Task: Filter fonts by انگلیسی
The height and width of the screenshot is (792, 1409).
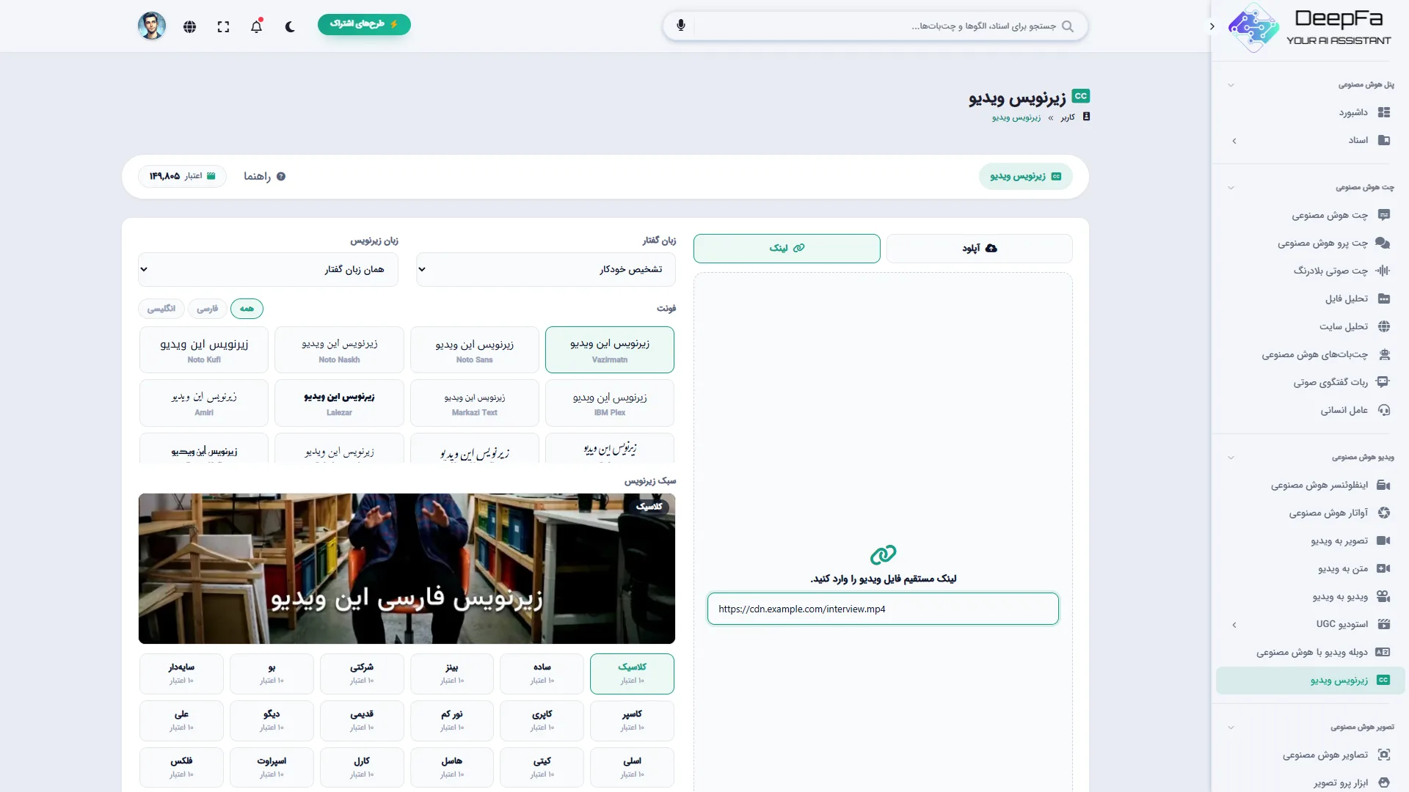Action: (161, 309)
